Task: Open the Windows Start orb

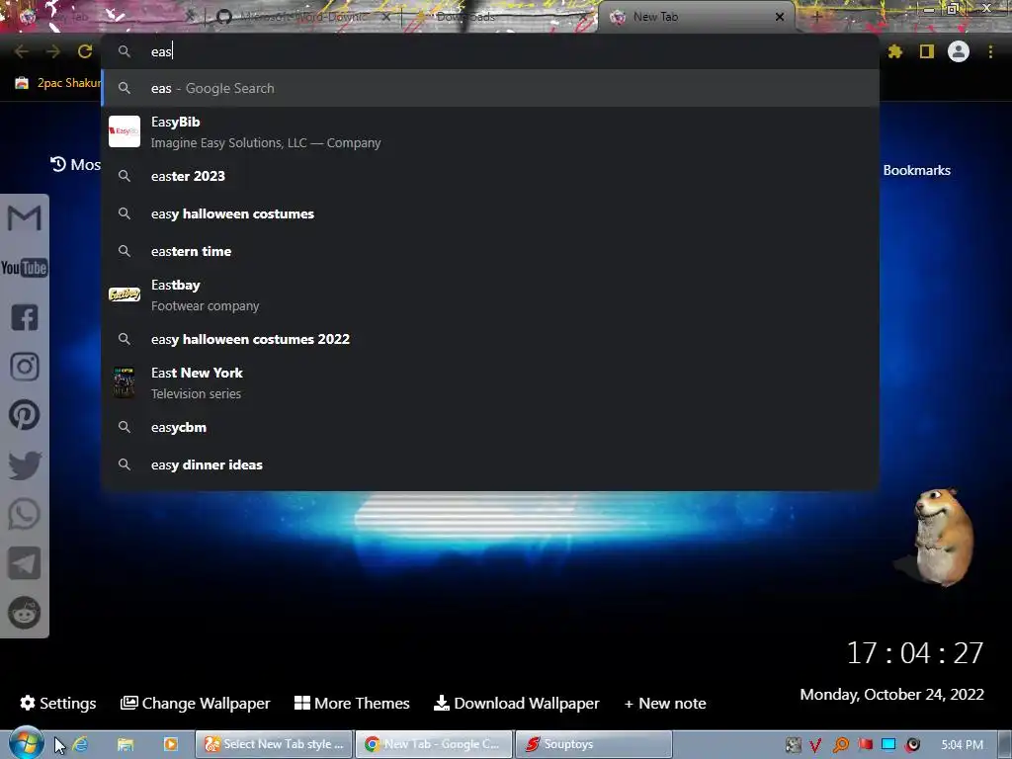Action: click(26, 743)
